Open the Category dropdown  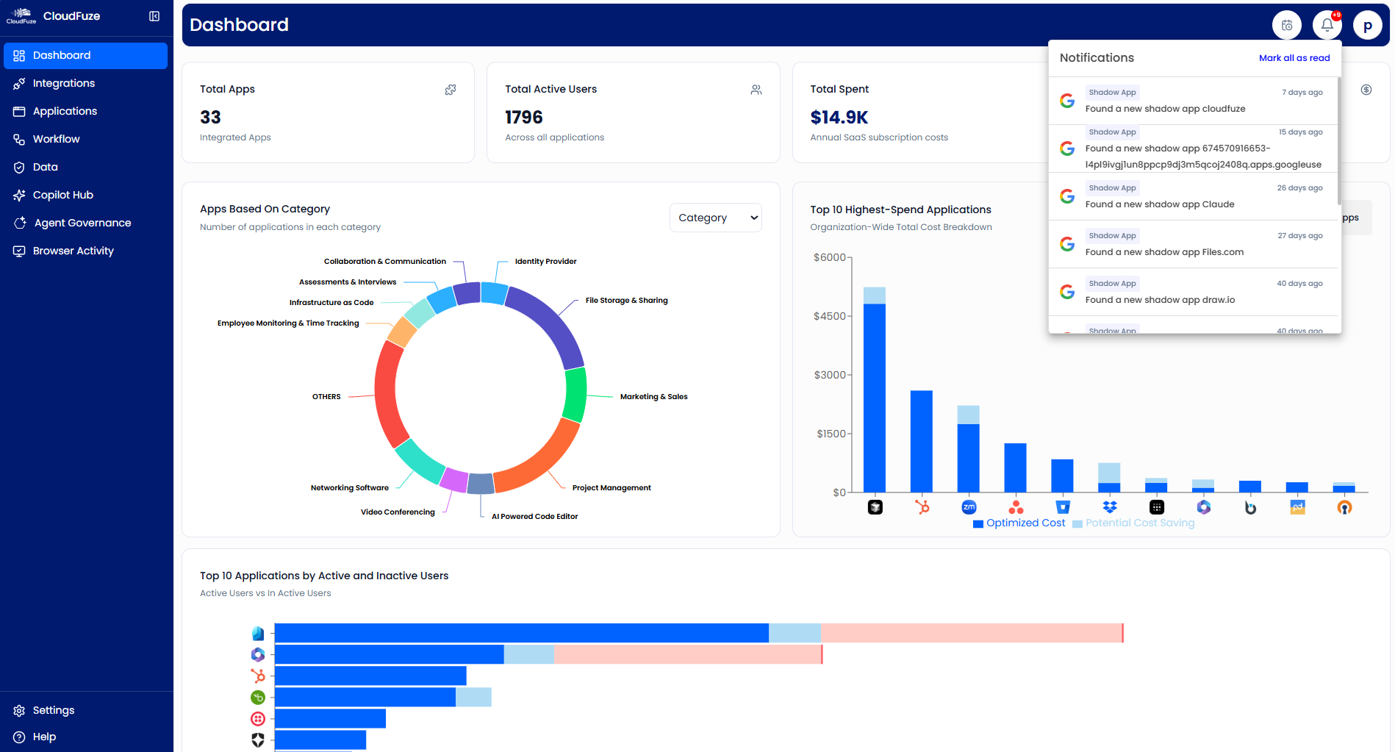point(716,218)
